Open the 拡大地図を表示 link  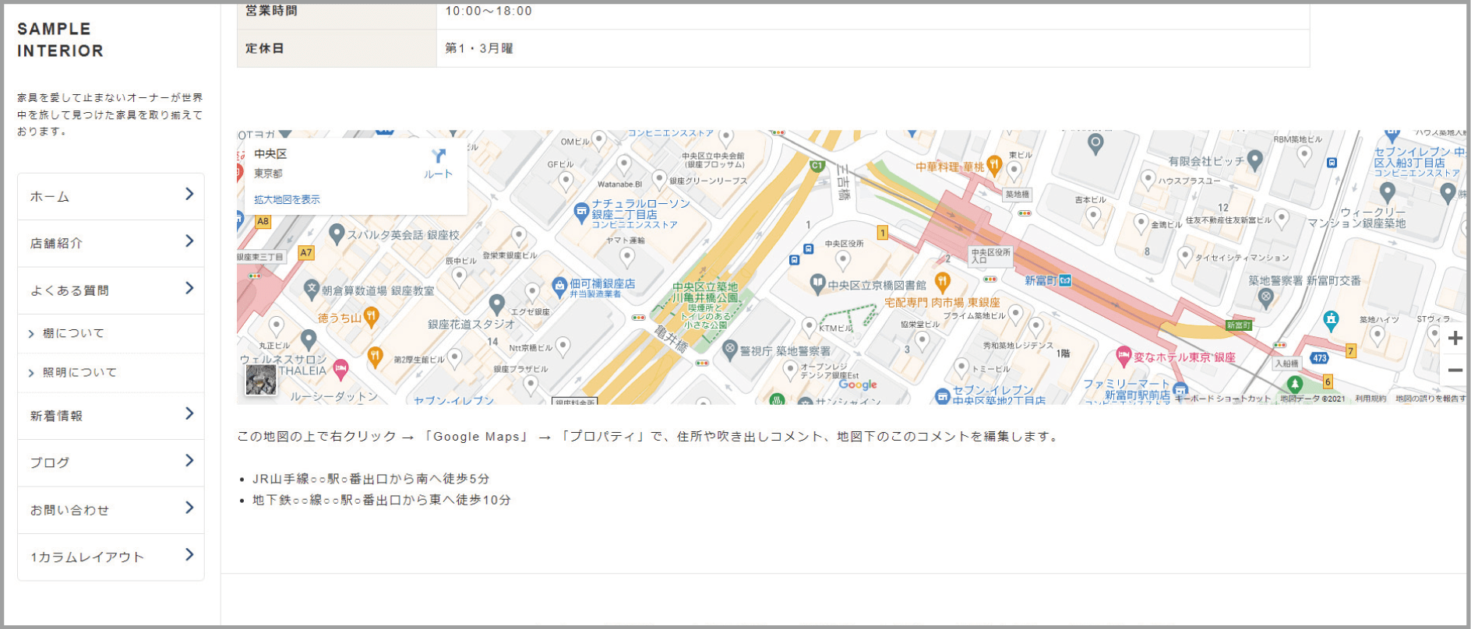[287, 200]
